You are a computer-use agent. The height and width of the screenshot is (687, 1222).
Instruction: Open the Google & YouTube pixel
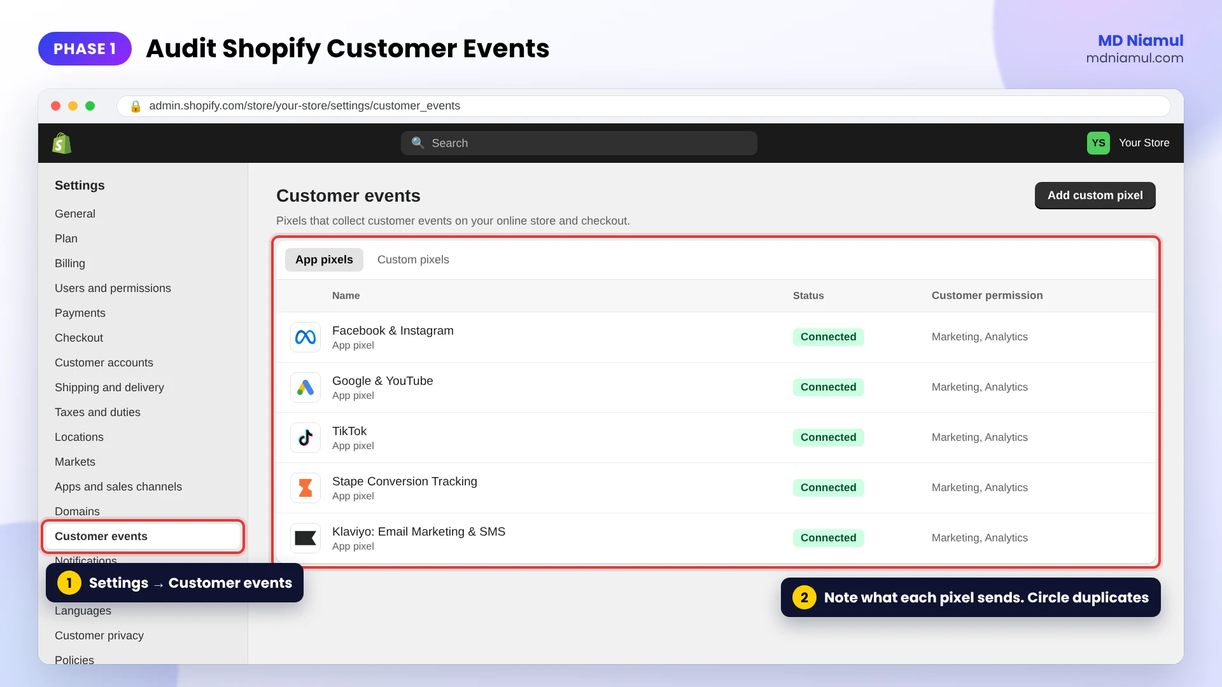coord(716,387)
